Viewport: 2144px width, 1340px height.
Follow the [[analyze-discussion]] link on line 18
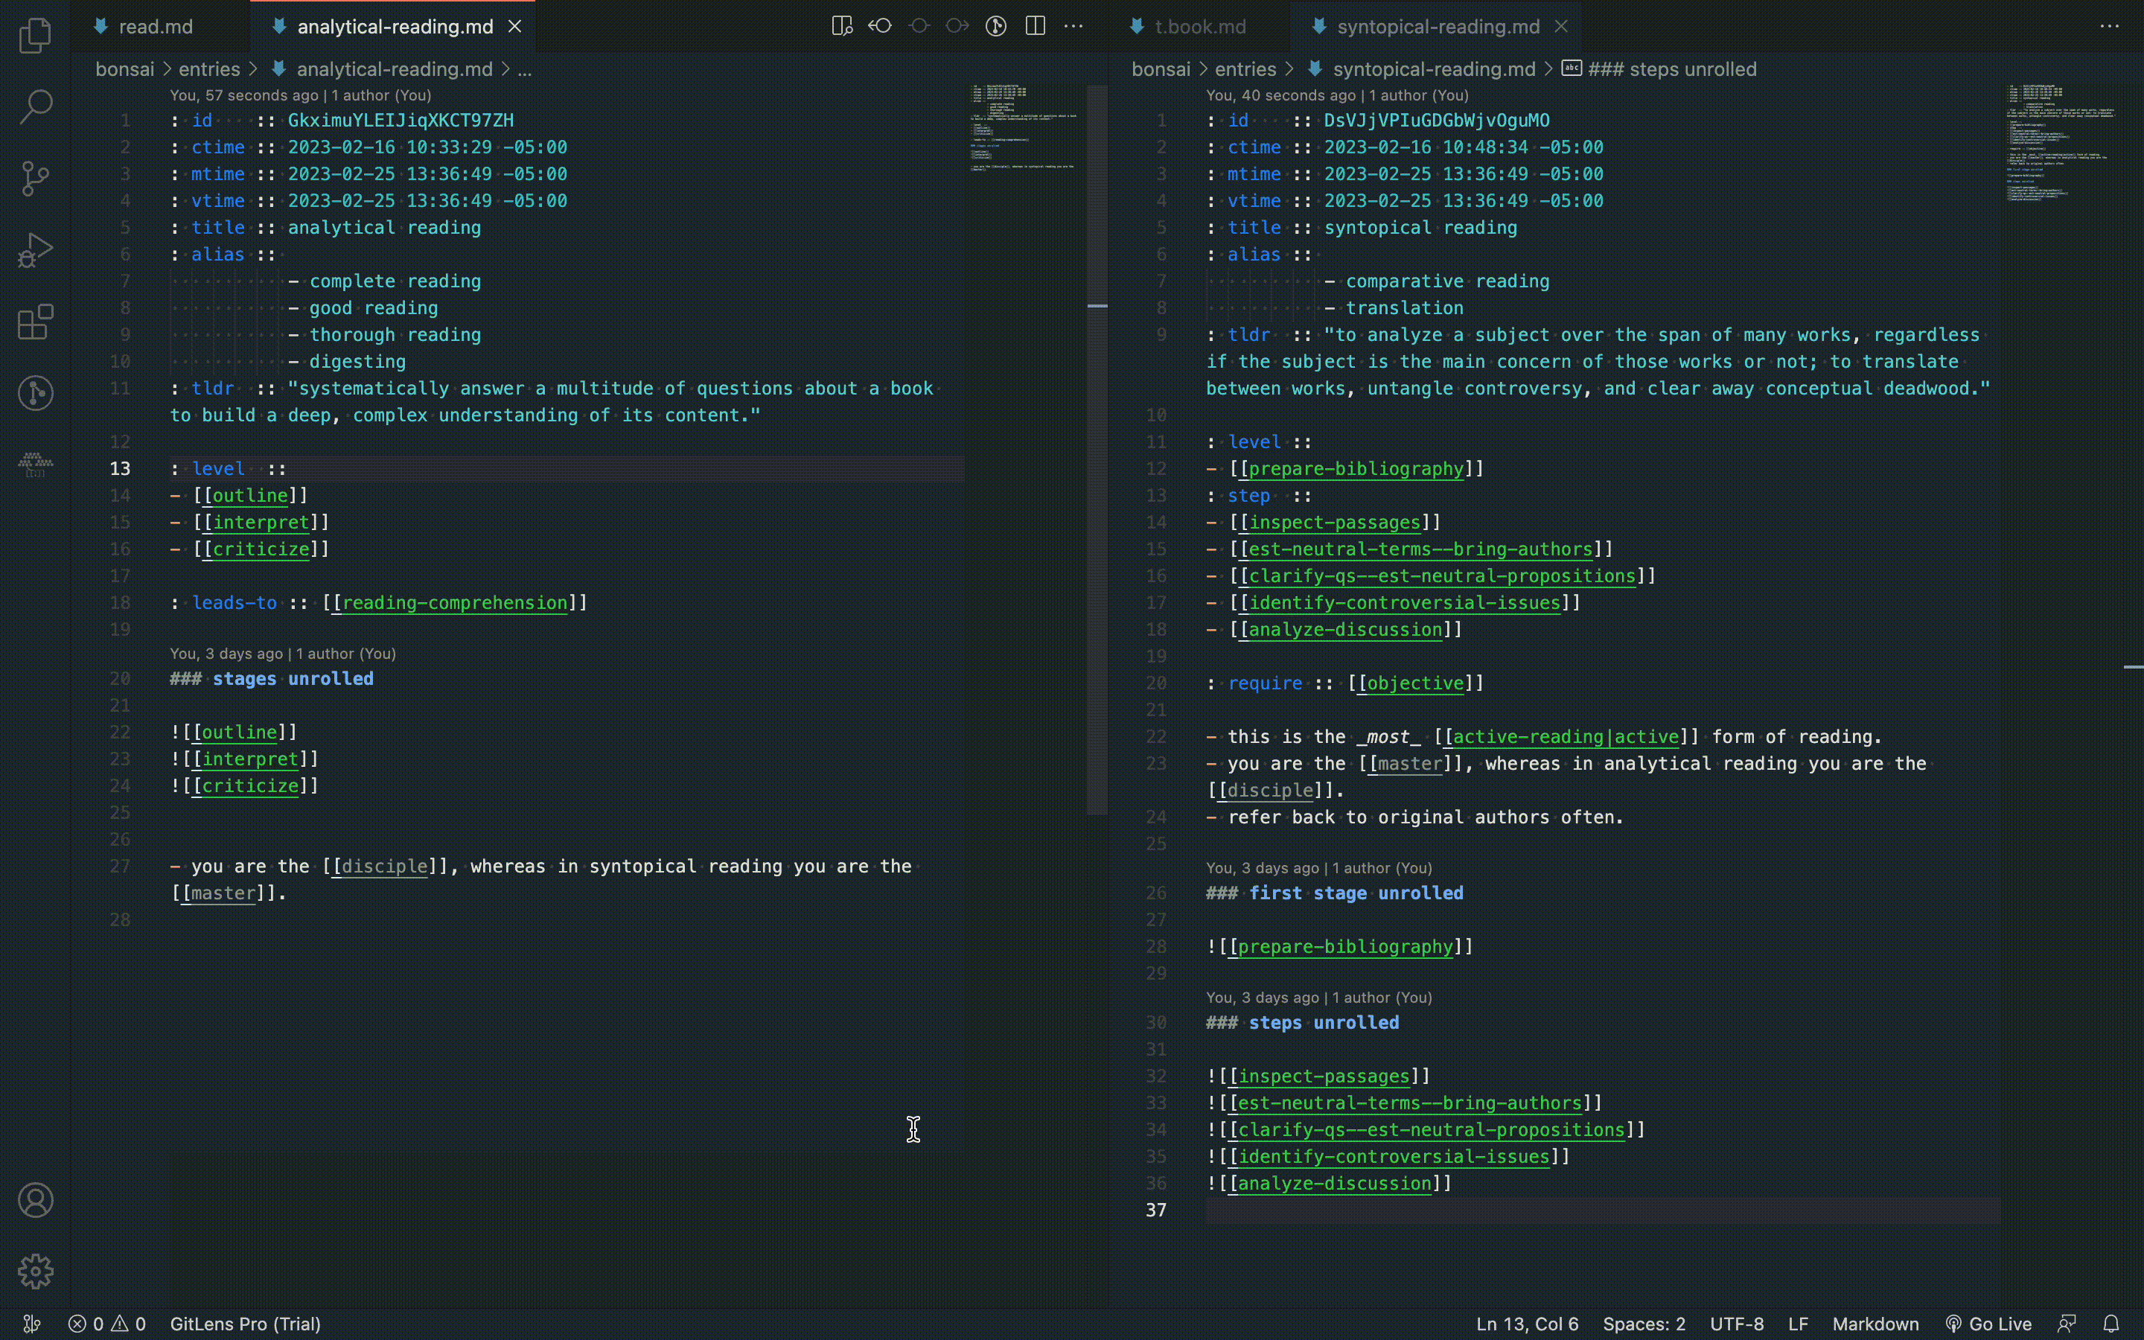pos(1346,629)
